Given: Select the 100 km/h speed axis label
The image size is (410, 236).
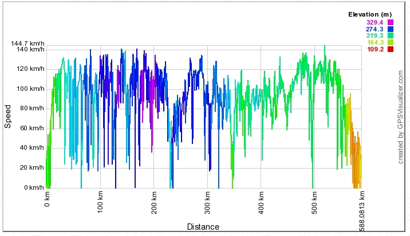Looking at the screenshot, I should pos(29,89).
